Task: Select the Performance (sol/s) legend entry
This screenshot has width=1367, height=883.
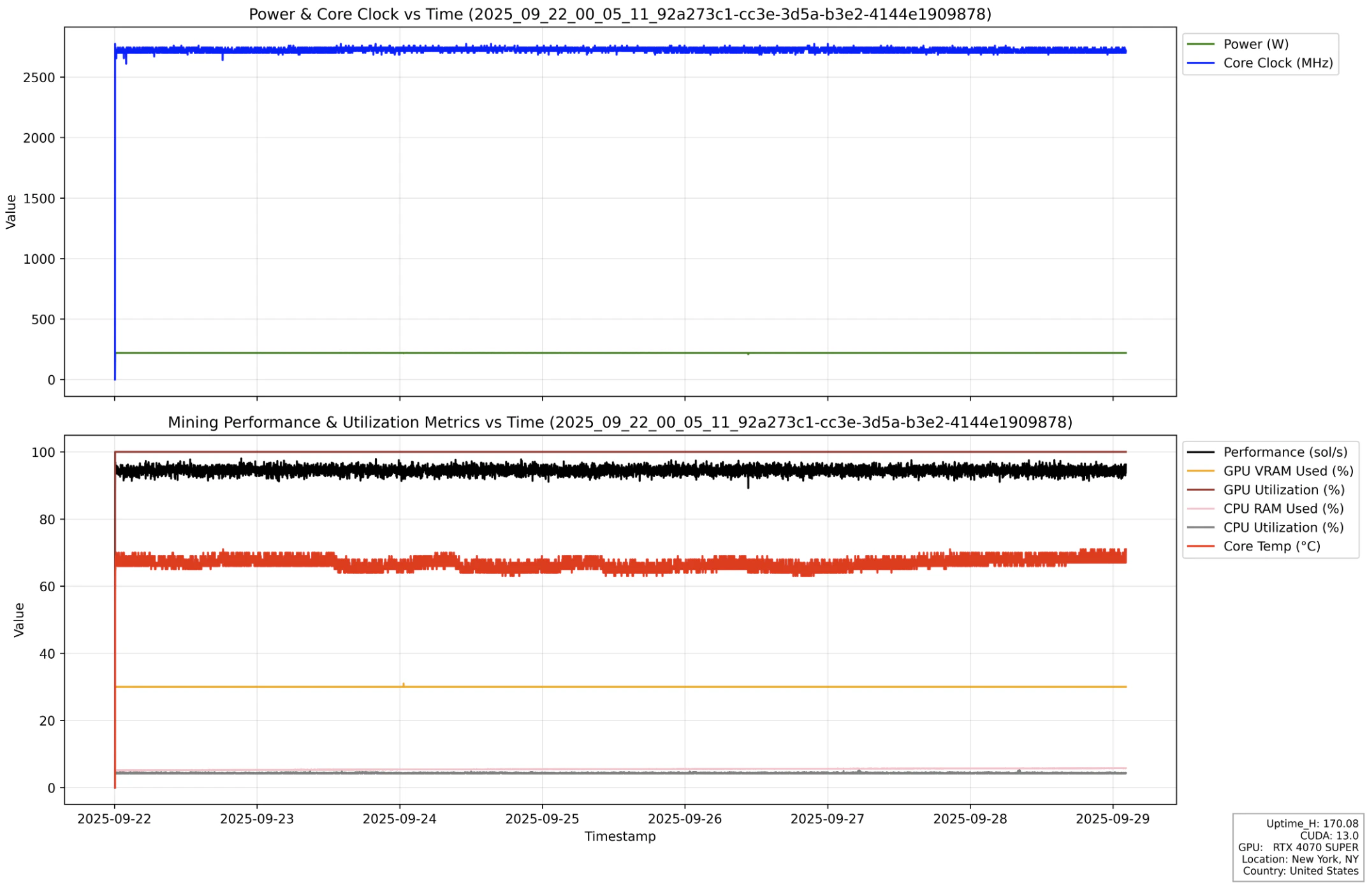Action: pos(1284,452)
